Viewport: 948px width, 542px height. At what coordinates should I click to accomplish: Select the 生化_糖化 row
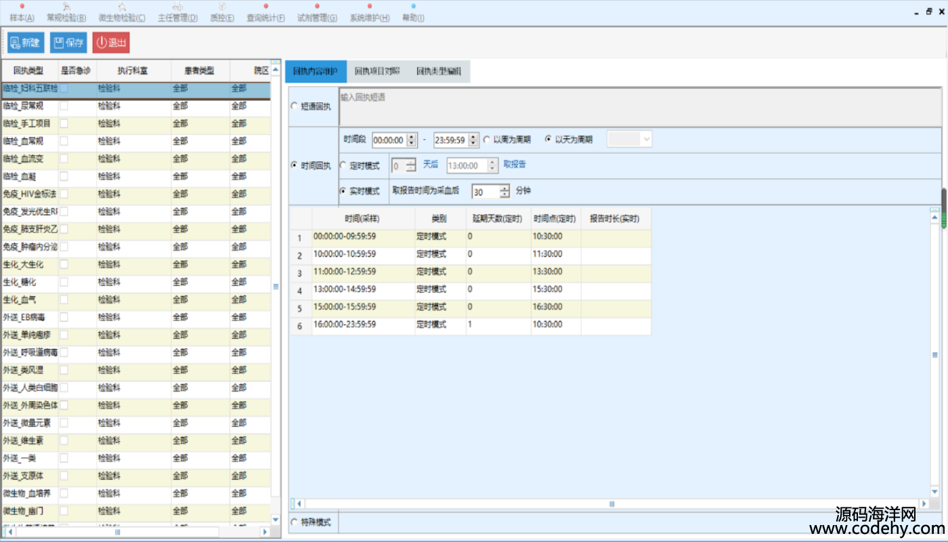click(135, 283)
